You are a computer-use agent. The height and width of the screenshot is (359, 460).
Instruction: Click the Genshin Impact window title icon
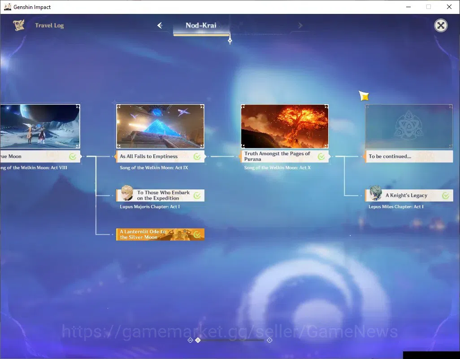tap(7, 7)
